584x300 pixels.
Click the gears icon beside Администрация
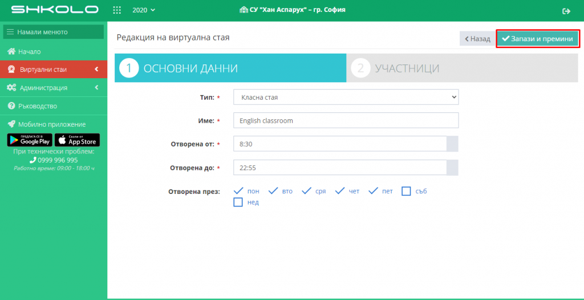11,88
